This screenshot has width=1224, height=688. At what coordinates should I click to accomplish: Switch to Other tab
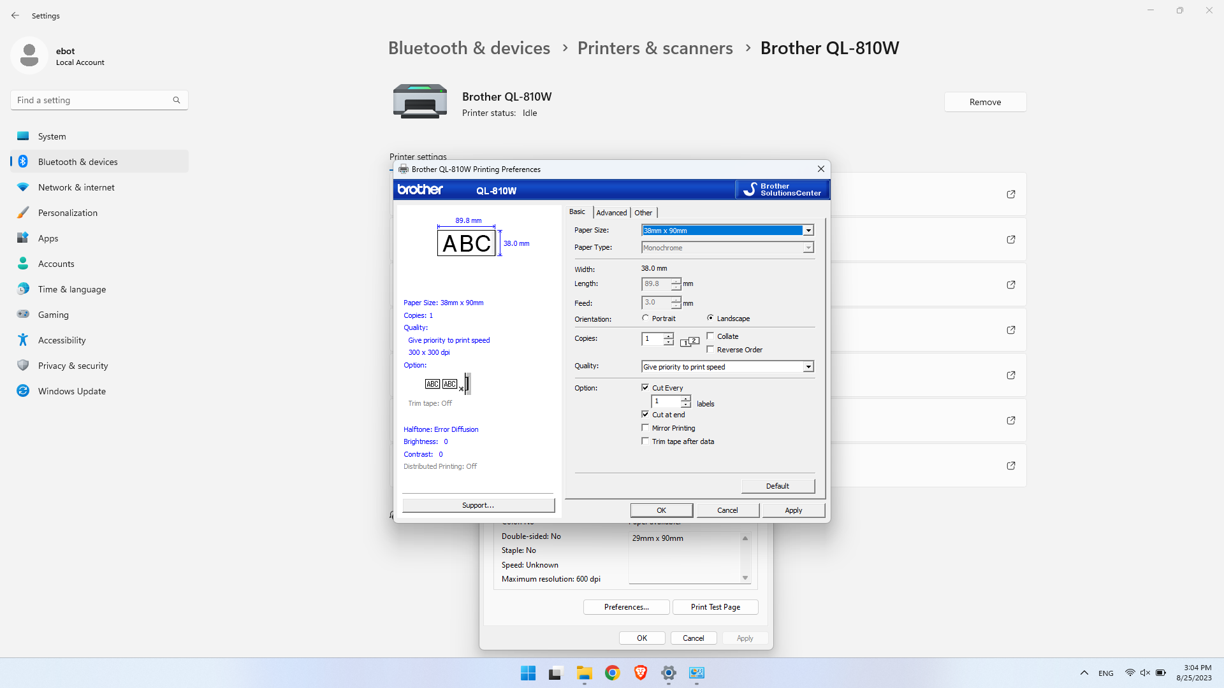(x=643, y=213)
